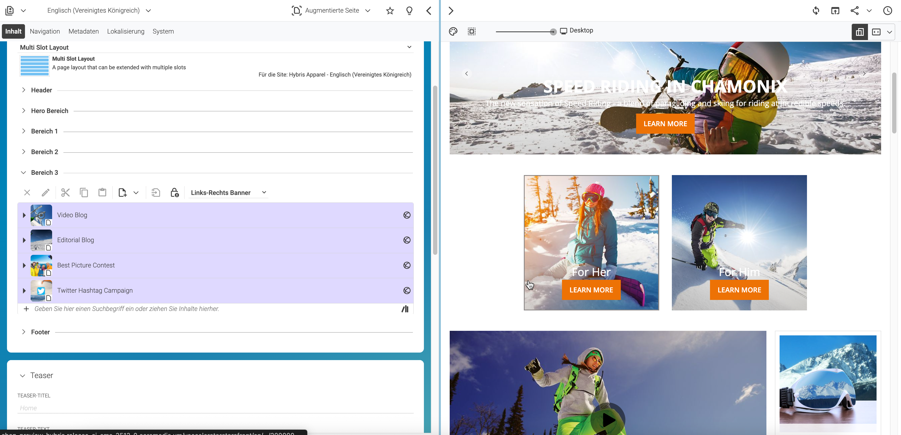The height and width of the screenshot is (435, 901).
Task: Expand the Hero Bereich slot
Action: (x=23, y=111)
